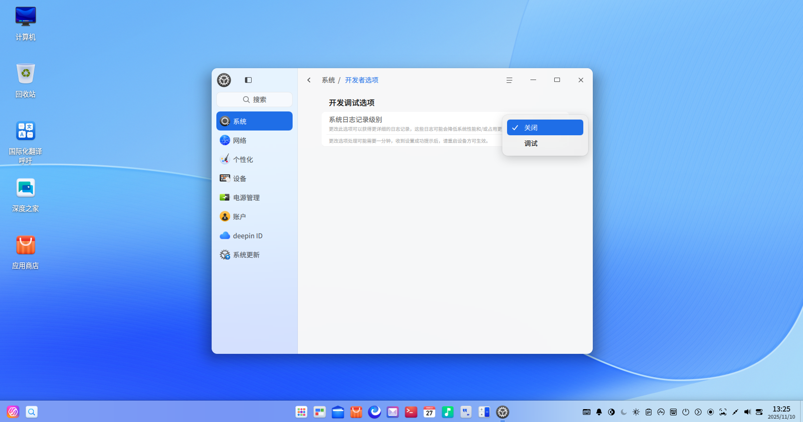Toggle the sidebar collapse icon
This screenshot has width=803, height=422.
coord(248,80)
